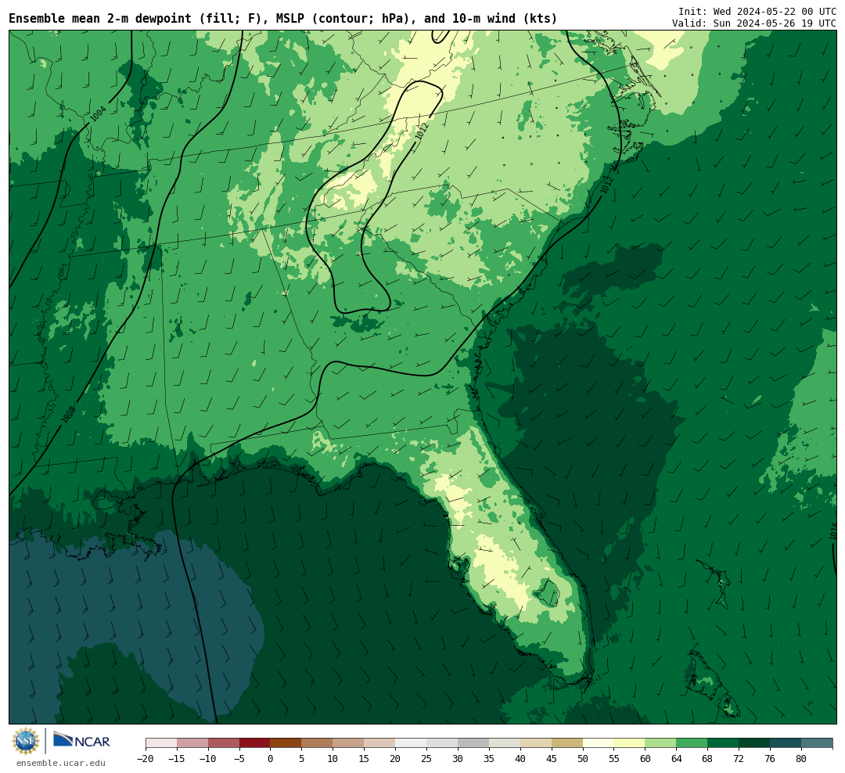Open the ensemble.ucar.edu link text
This screenshot has height=773, width=845.
[61, 763]
